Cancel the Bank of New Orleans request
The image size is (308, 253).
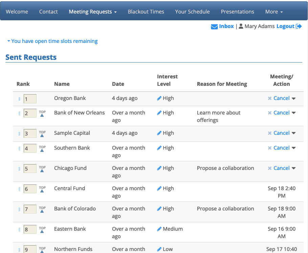pos(281,113)
